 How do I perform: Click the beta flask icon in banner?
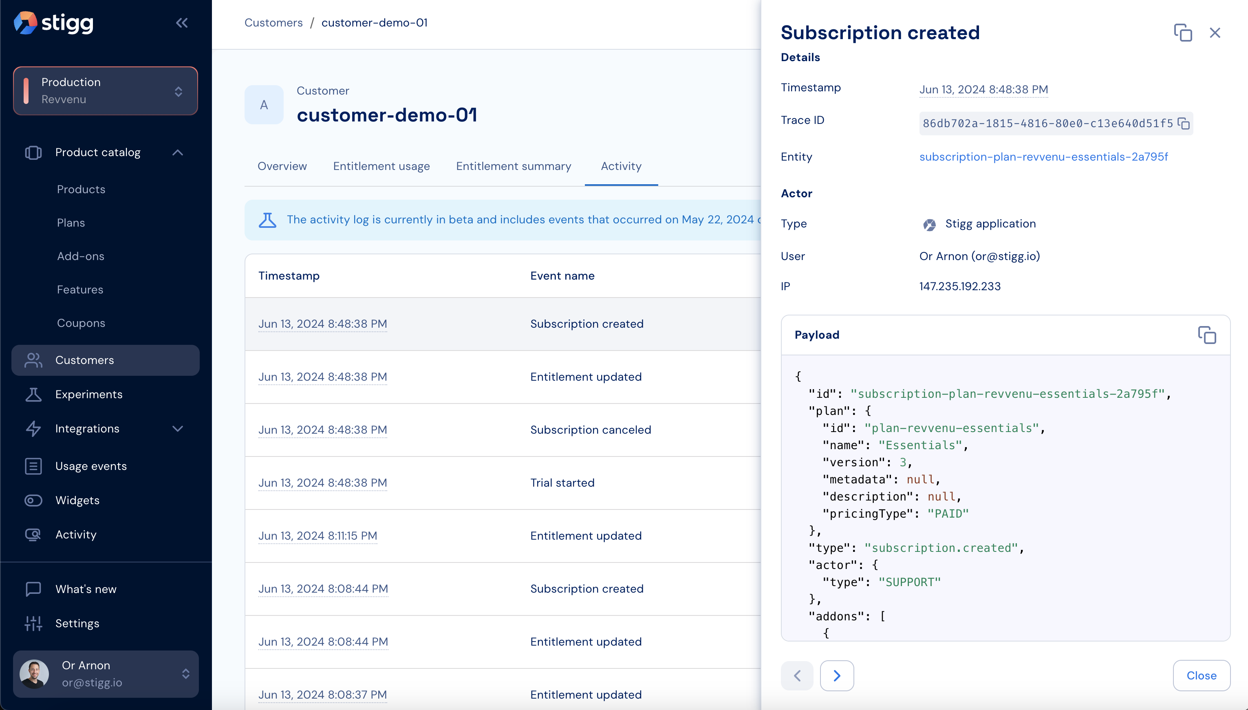267,220
